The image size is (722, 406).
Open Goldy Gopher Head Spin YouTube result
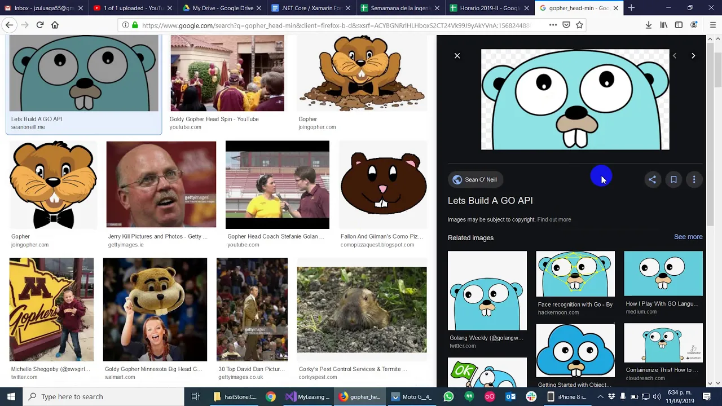pyautogui.click(x=227, y=73)
